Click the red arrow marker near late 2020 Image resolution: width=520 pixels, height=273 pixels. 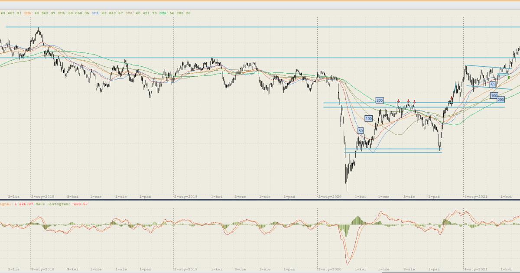point(452,98)
